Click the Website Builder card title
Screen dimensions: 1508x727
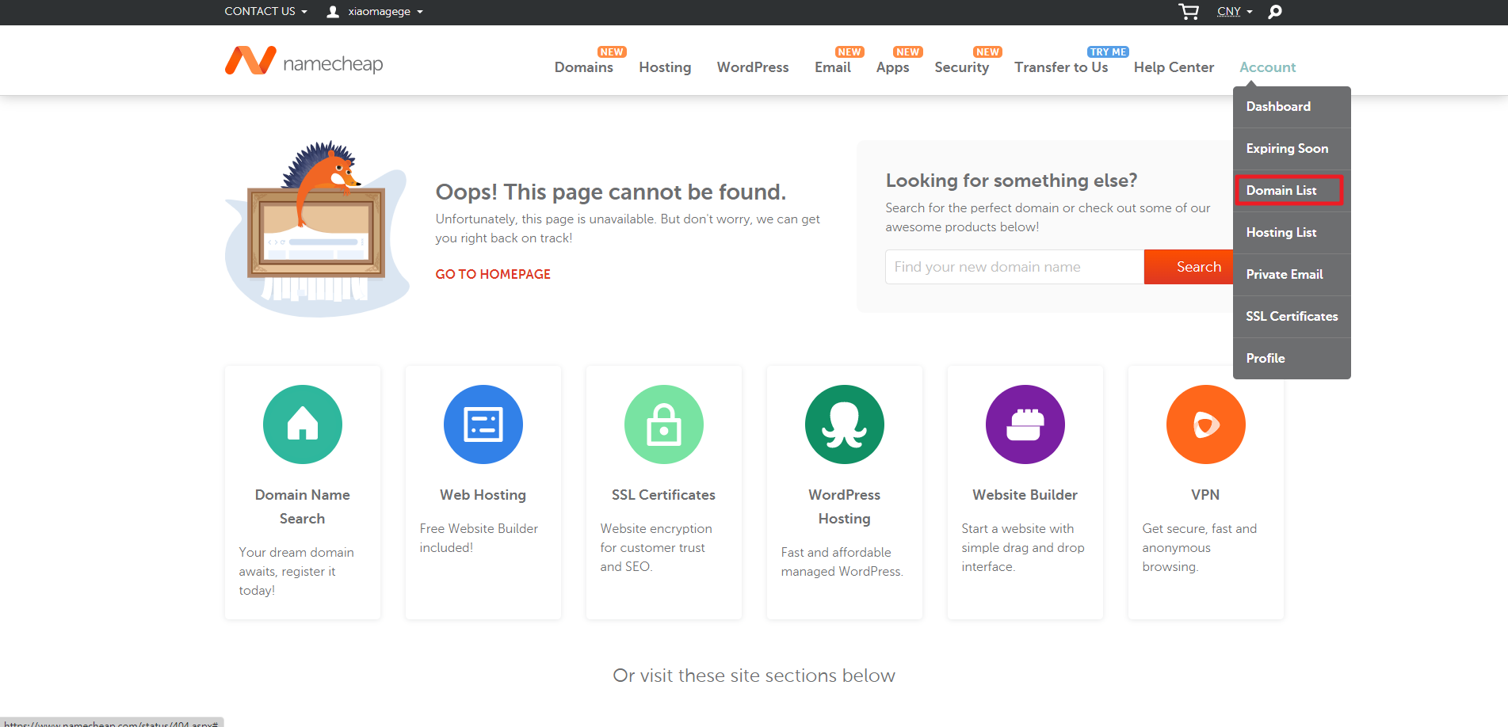(1025, 495)
